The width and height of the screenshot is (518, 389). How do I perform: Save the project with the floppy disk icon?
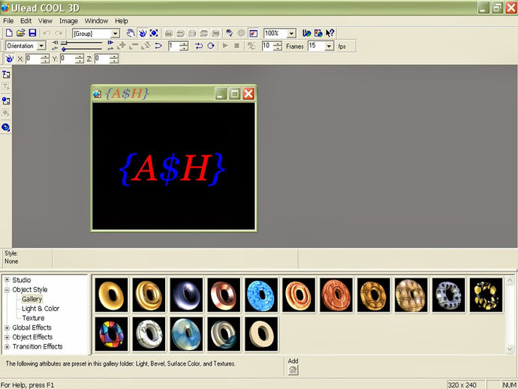(32, 33)
